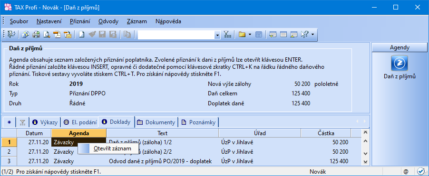Expand the help cursor dropdown arrow

point(312,35)
